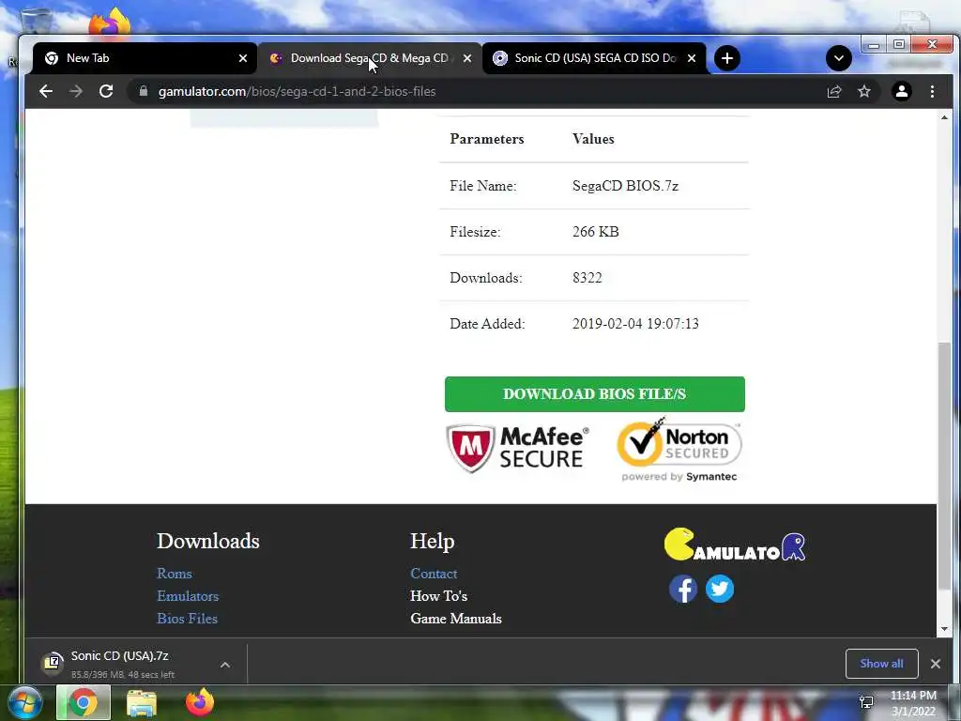Viewport: 961px width, 721px height.
Task: Click the Parameters column header
Action: [x=487, y=139]
